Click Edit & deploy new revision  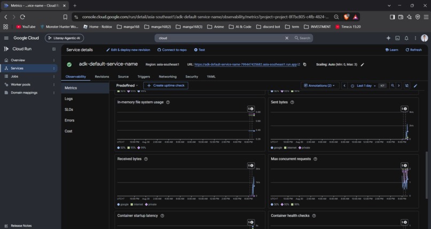click(128, 50)
